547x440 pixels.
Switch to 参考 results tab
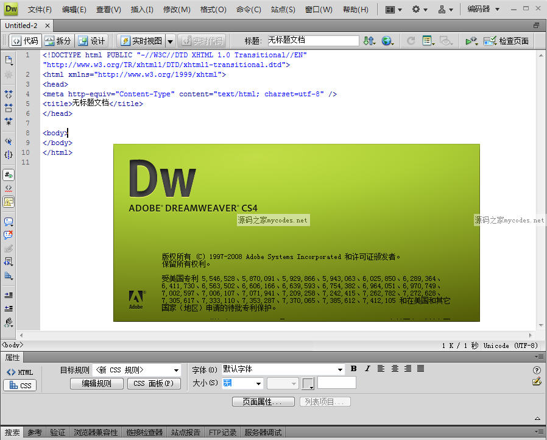point(35,432)
